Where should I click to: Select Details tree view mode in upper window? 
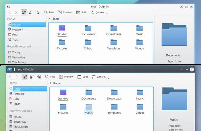(x=38, y=12)
